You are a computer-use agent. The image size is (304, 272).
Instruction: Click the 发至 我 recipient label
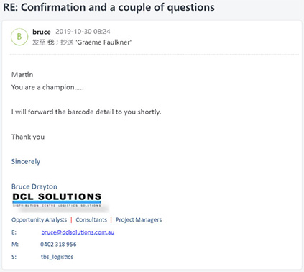(43, 42)
